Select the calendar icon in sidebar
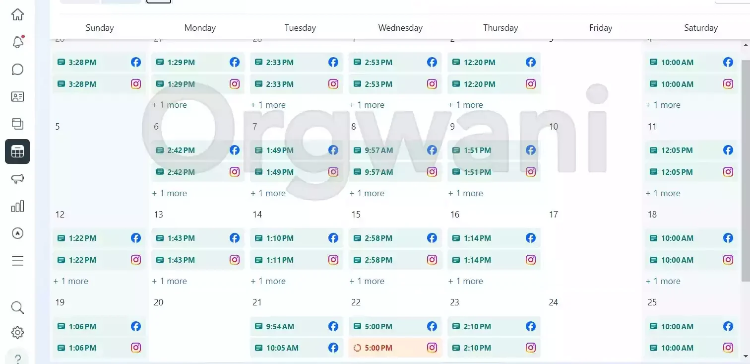The image size is (750, 364). coord(17,151)
